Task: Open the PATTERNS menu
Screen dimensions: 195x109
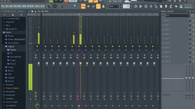Action: (17, 6)
